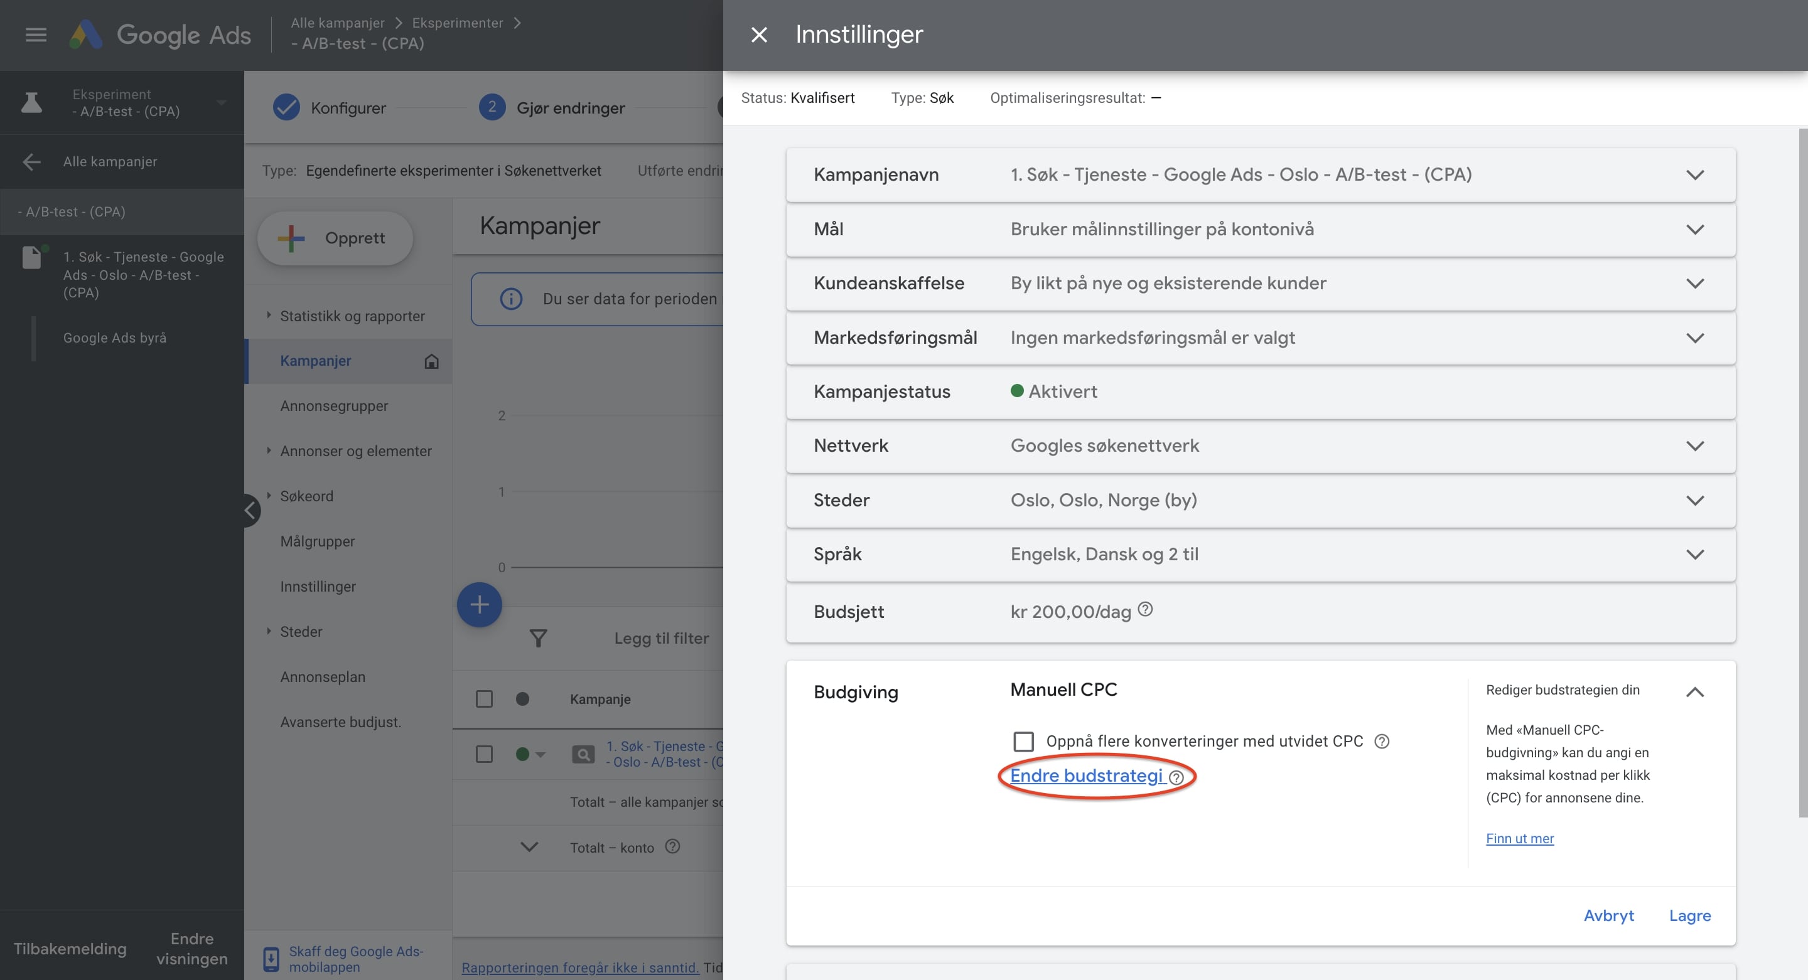Image resolution: width=1808 pixels, height=980 pixels.
Task: Expand the Kampanjenavn settings row
Action: click(x=1694, y=176)
